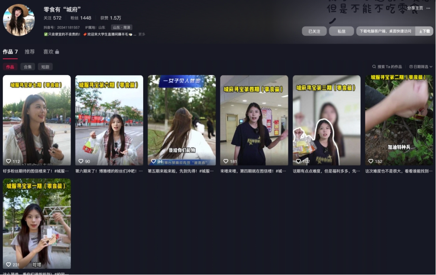Screen dimensions: 436x275
Task: Expand the bio with 更多 link
Action: tap(142, 35)
